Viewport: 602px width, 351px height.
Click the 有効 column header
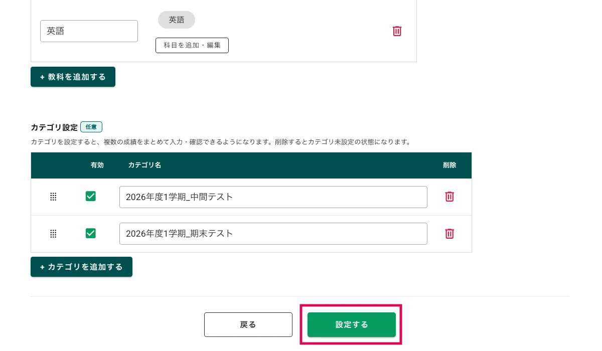coord(97,165)
